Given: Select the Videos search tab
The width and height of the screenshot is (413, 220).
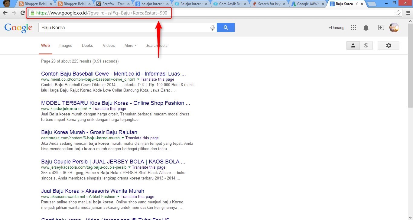Looking at the screenshot, I should [109, 45].
